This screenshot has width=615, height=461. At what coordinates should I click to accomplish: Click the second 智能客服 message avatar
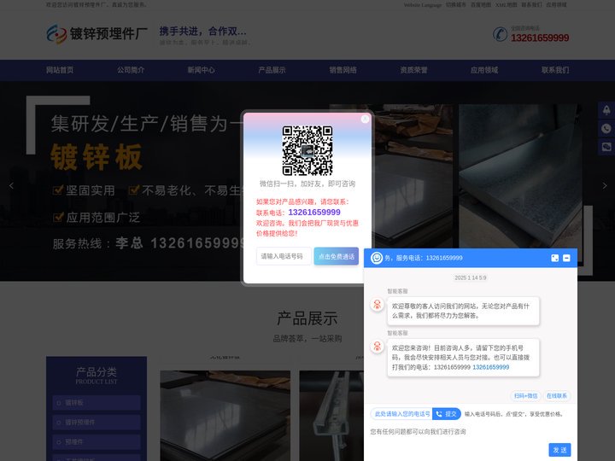pyautogui.click(x=377, y=347)
